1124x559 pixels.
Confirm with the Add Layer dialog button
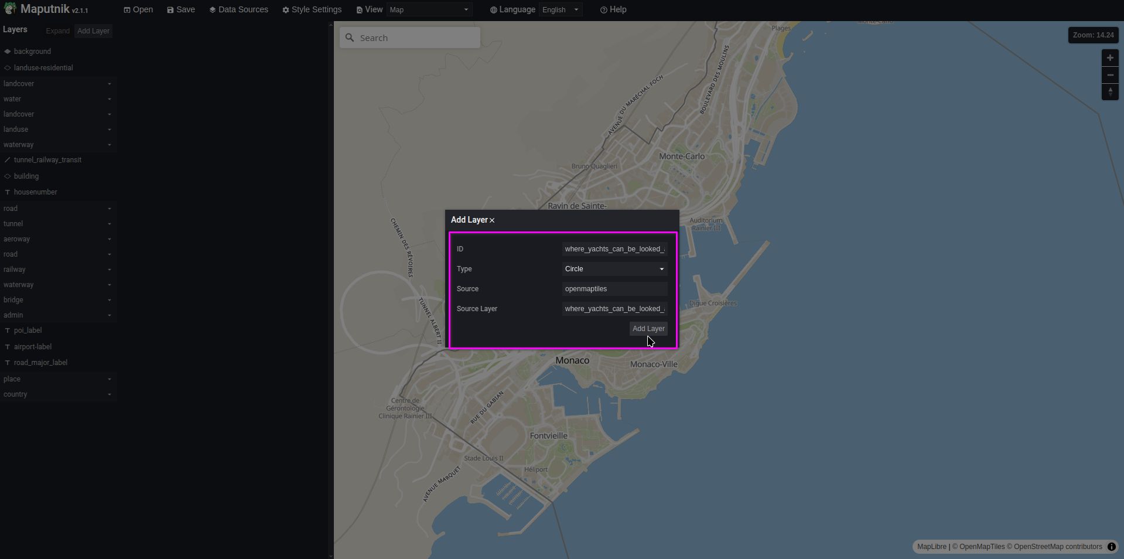pyautogui.click(x=648, y=329)
